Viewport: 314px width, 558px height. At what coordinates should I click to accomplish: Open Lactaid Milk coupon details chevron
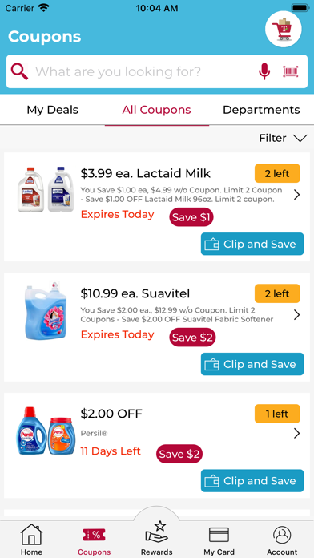[x=297, y=195]
